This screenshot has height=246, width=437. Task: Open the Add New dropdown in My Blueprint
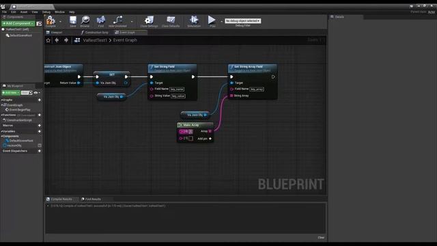point(11,93)
